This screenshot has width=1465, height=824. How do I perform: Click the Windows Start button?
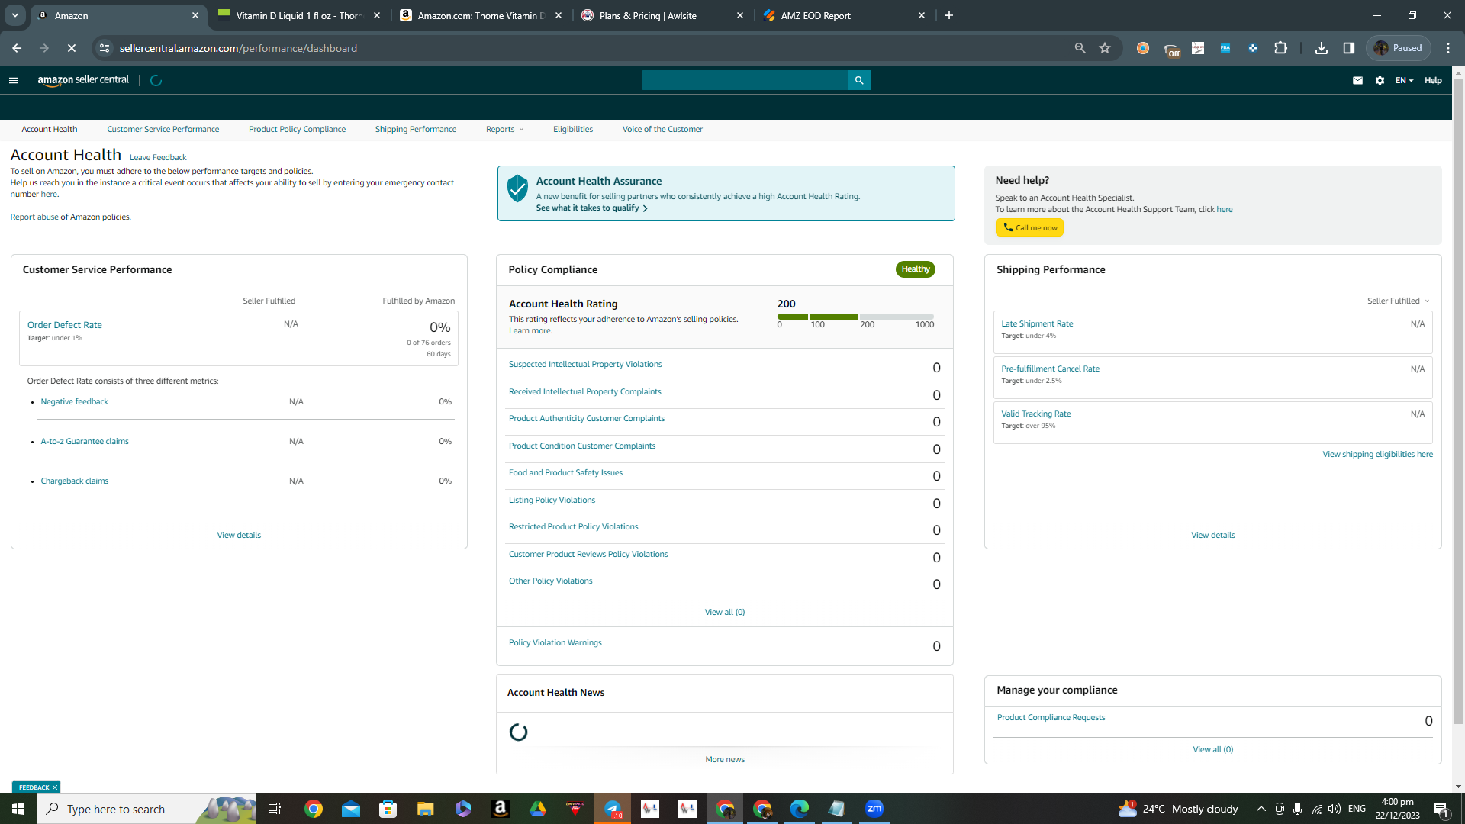[18, 809]
